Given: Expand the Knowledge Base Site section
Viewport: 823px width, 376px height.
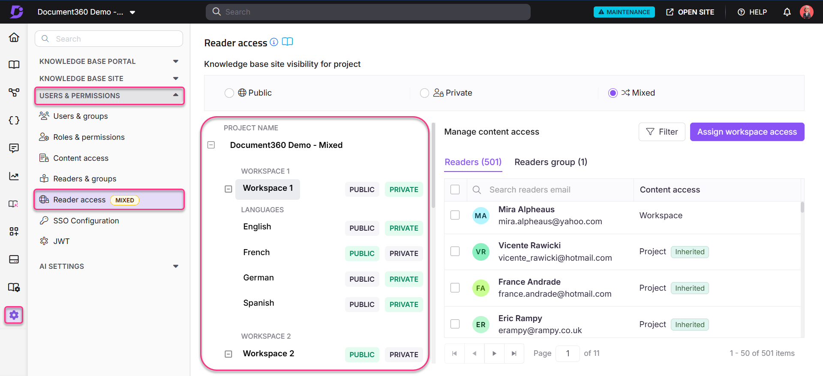Looking at the screenshot, I should (x=109, y=78).
